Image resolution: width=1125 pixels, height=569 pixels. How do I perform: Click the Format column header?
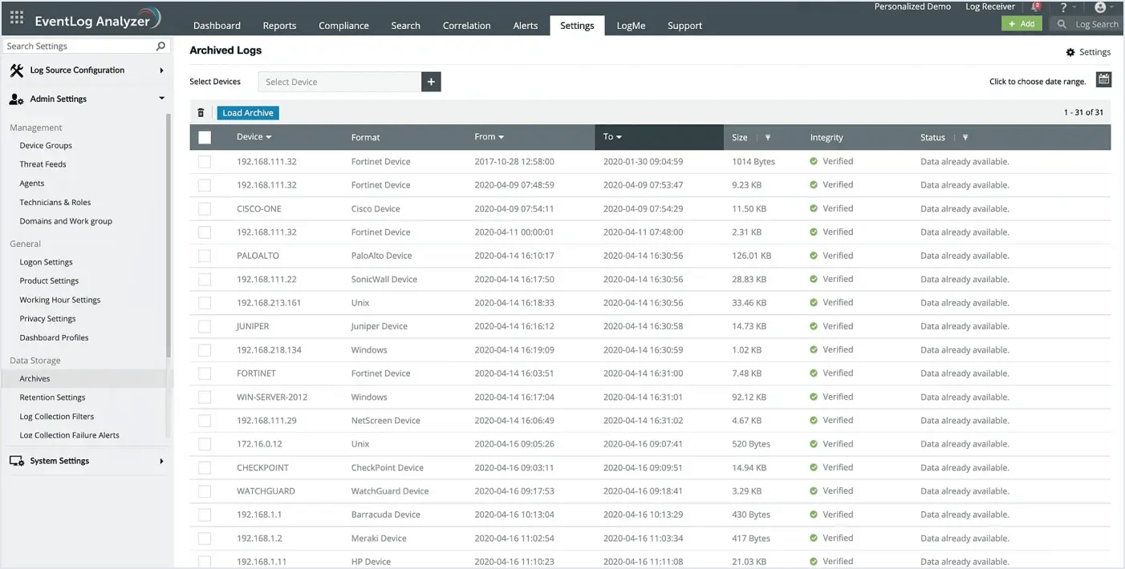tap(365, 138)
